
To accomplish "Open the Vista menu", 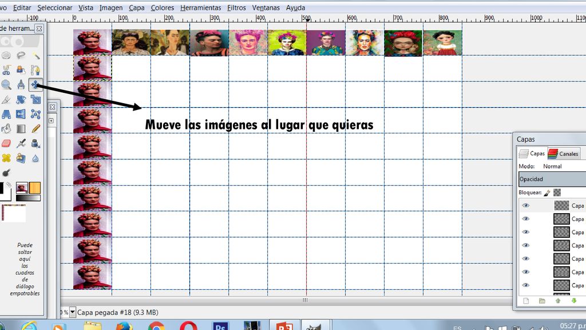I will click(86, 7).
